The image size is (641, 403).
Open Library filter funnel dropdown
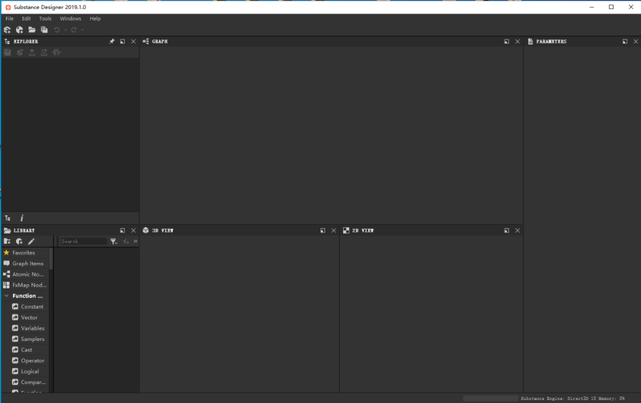click(113, 242)
